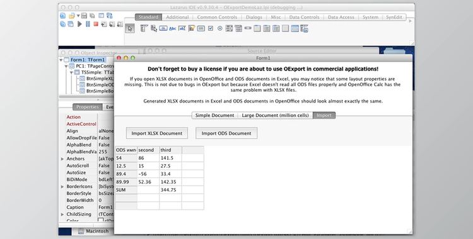This screenshot has height=239, width=473.
Task: Click the New Form icon
Action: point(102,16)
